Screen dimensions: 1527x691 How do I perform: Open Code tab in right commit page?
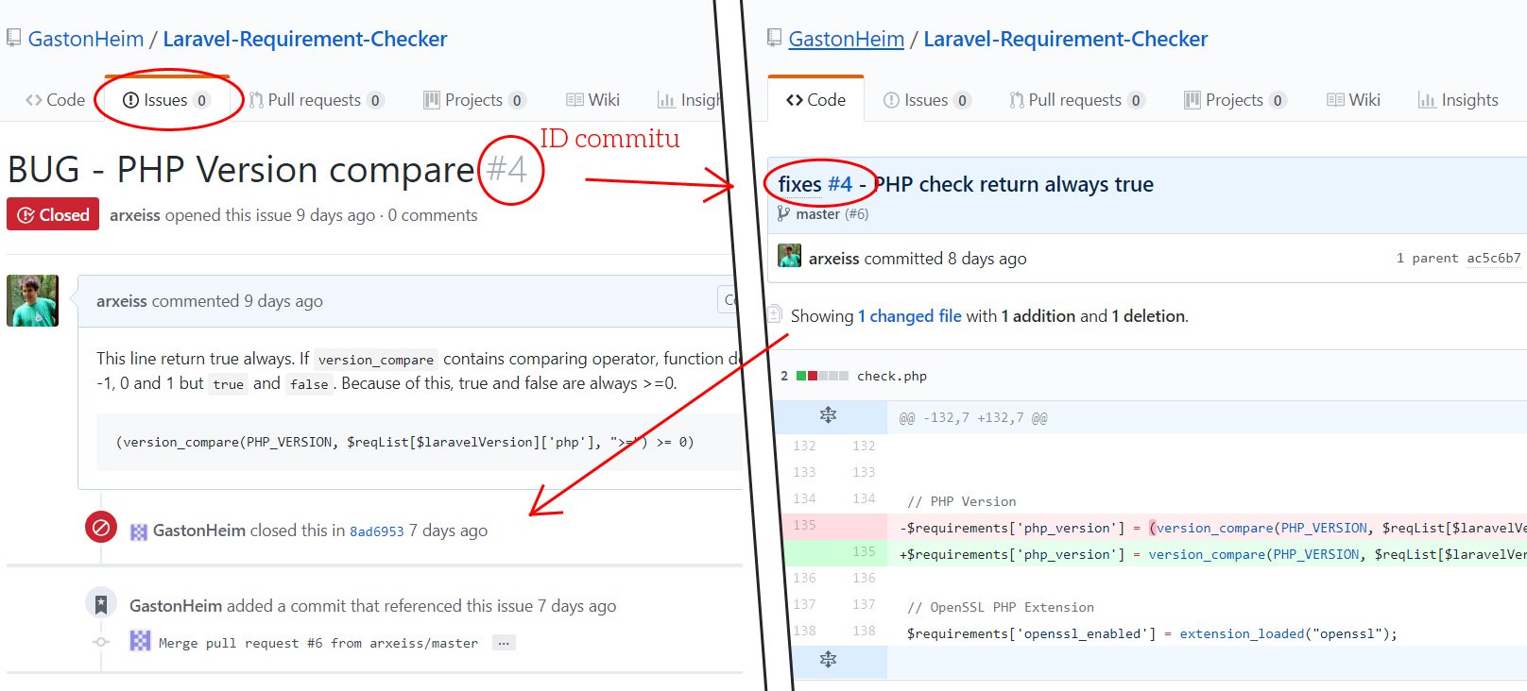pos(815,100)
